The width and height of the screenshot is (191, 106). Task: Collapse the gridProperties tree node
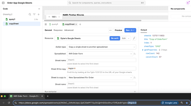tap(143, 50)
